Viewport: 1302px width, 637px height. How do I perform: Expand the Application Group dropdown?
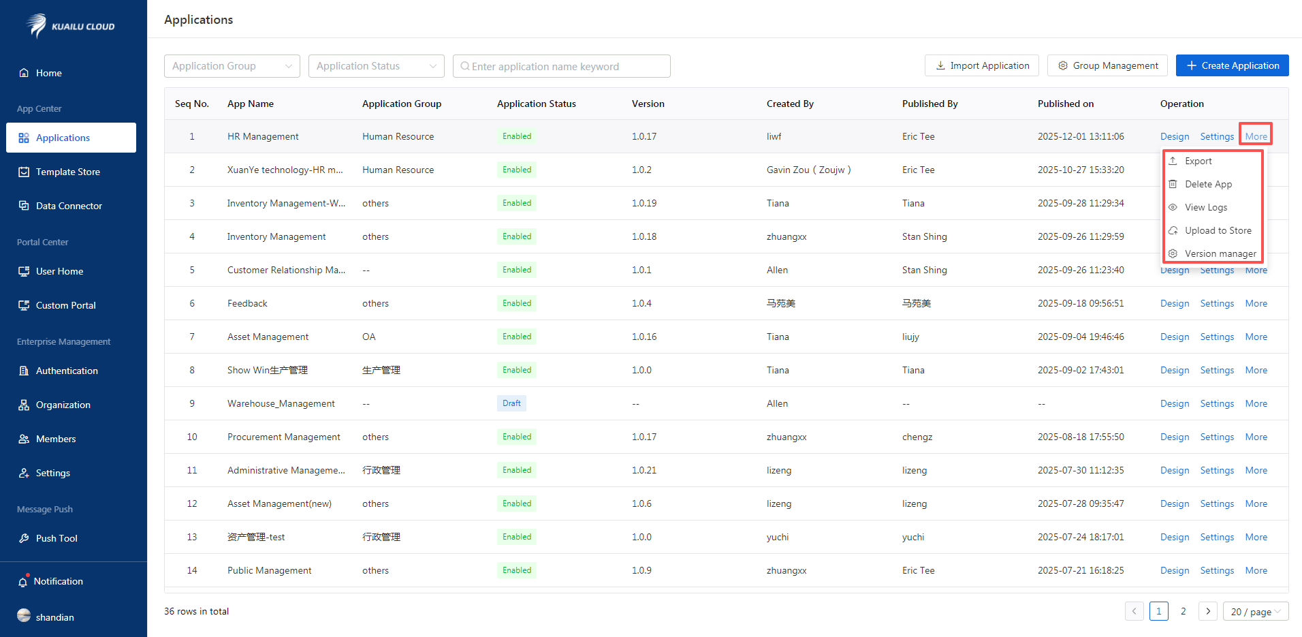[x=232, y=66]
